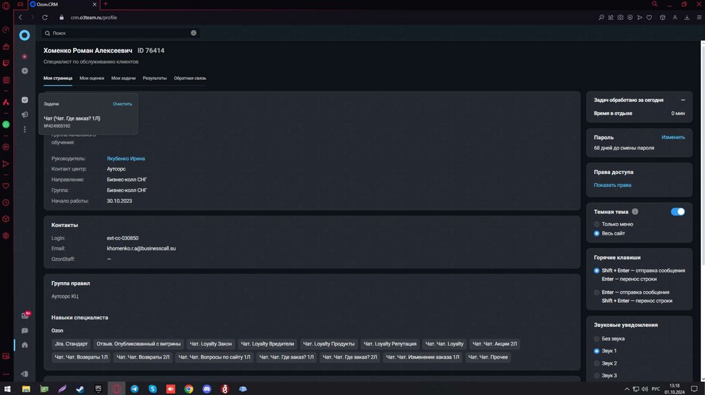
Task: Add page to bookmarks via toolbar heart
Action: 649,17
